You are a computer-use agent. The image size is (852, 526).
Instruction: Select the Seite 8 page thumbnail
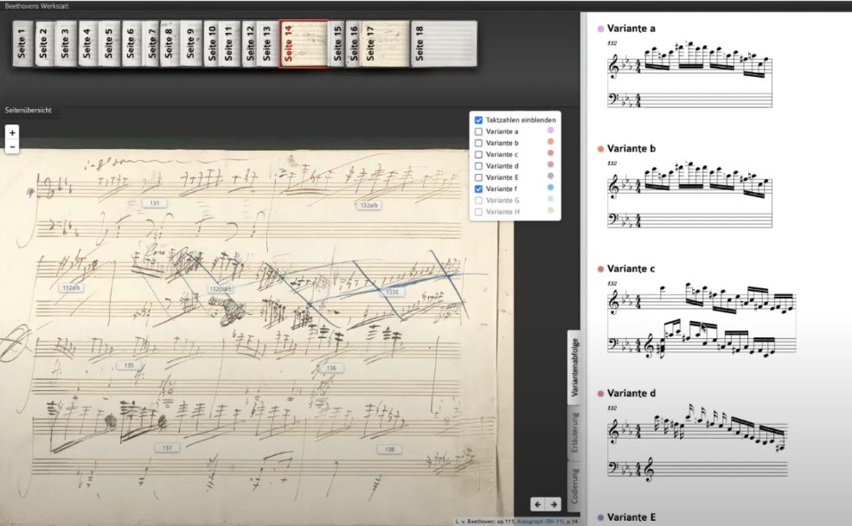click(170, 44)
